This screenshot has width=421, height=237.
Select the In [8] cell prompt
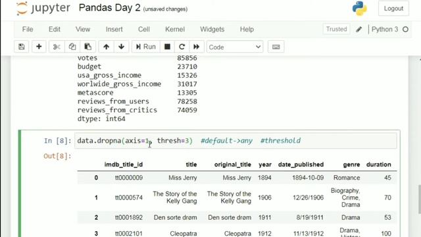click(x=58, y=140)
